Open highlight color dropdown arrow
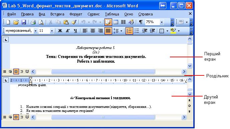Image resolution: width=230 pixels, height=129 pixels. pyautogui.click(x=179, y=31)
